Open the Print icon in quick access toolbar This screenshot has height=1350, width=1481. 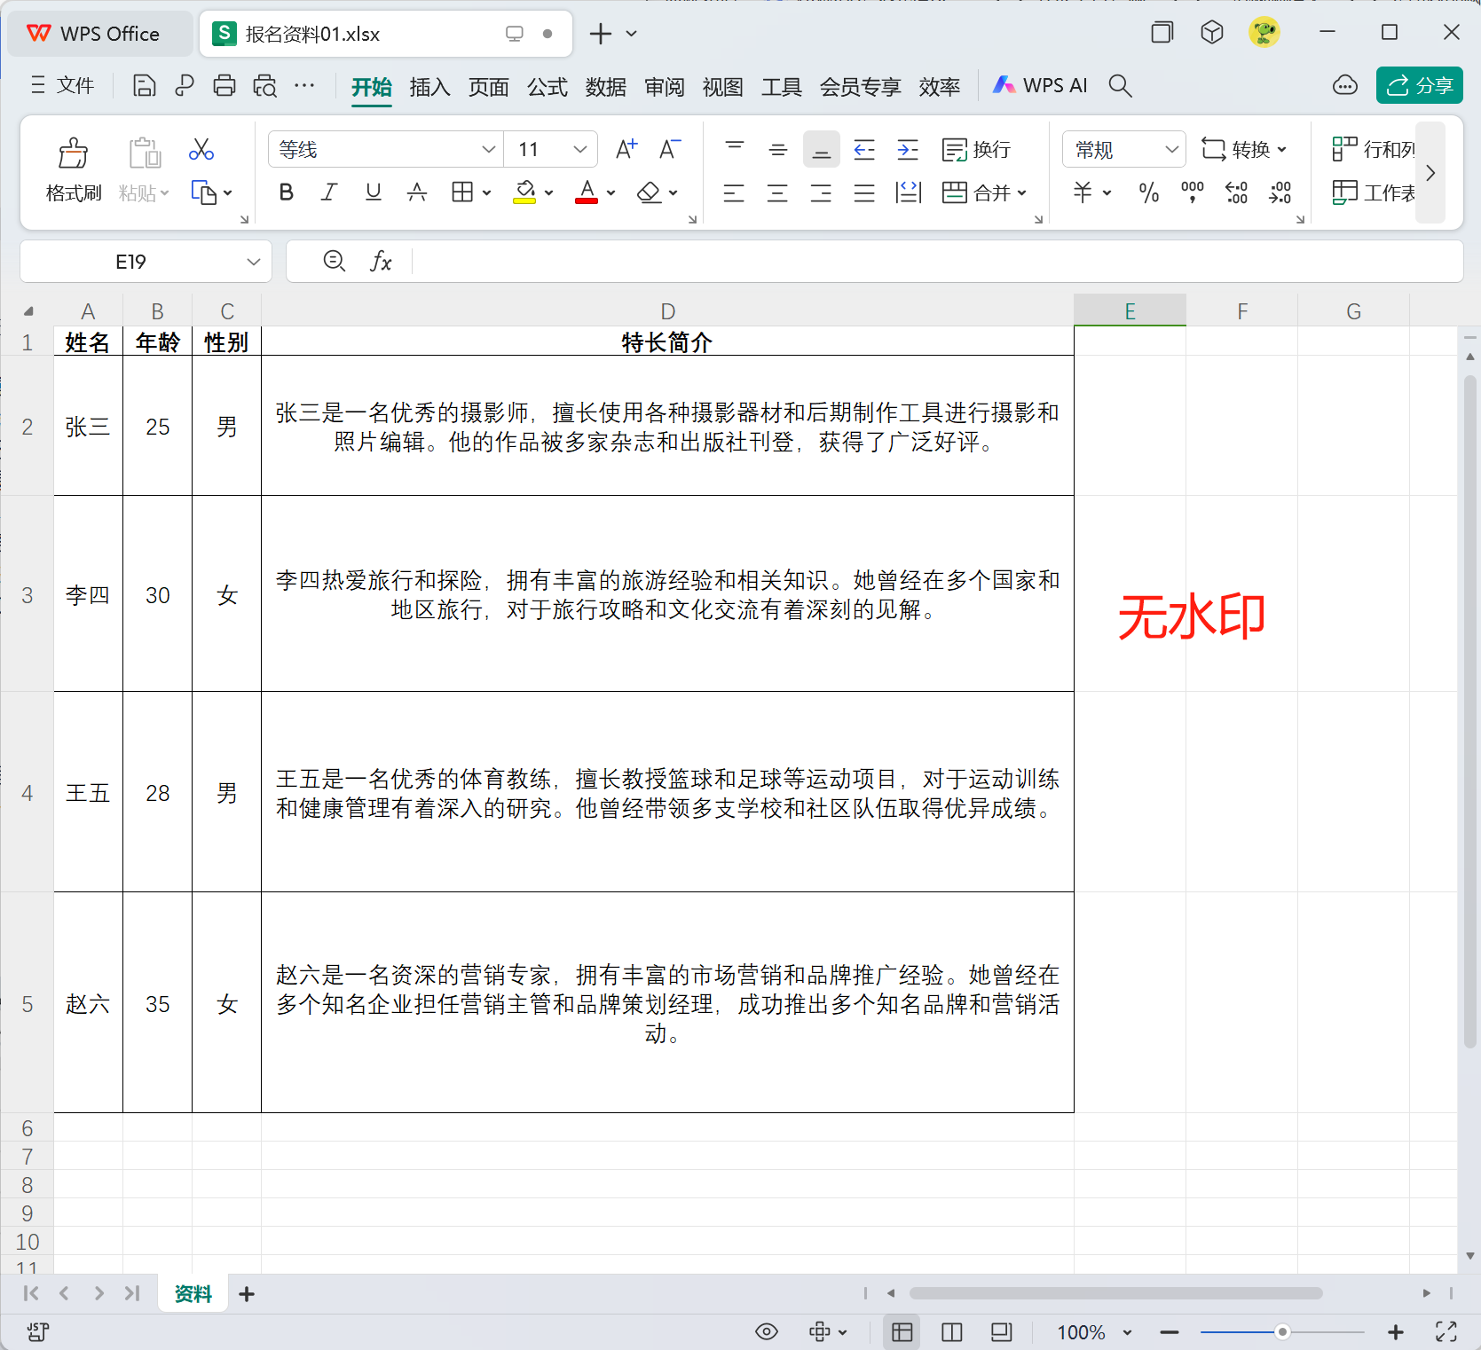coord(224,85)
